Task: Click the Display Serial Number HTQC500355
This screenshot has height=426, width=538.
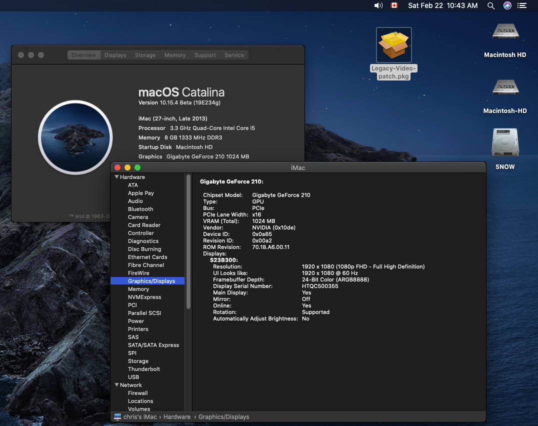Action: (320, 286)
